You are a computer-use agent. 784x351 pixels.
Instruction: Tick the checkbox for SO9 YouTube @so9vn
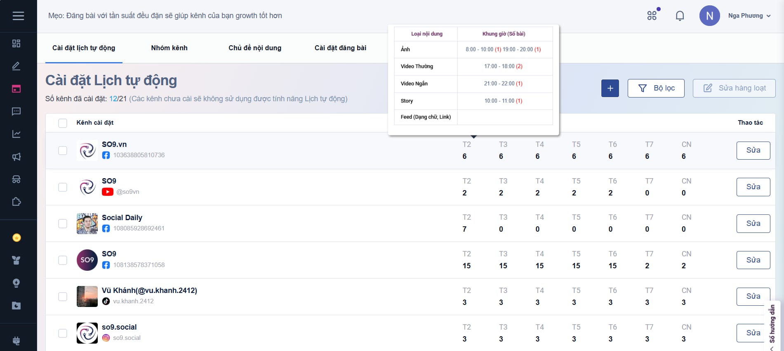[63, 187]
